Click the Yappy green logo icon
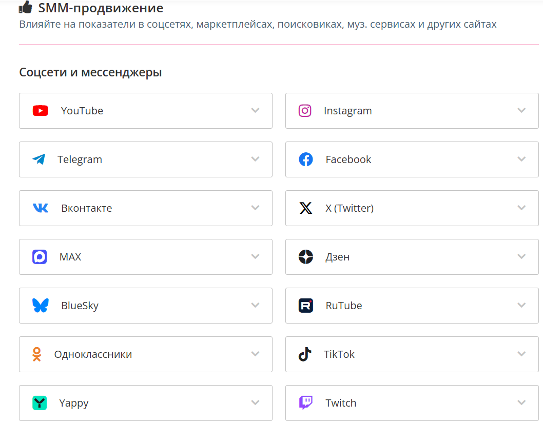The image size is (543, 423). (40, 403)
